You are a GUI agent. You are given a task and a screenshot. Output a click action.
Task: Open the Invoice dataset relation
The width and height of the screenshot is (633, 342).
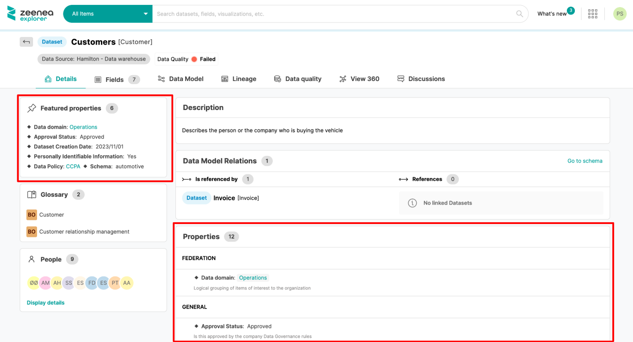click(x=224, y=198)
